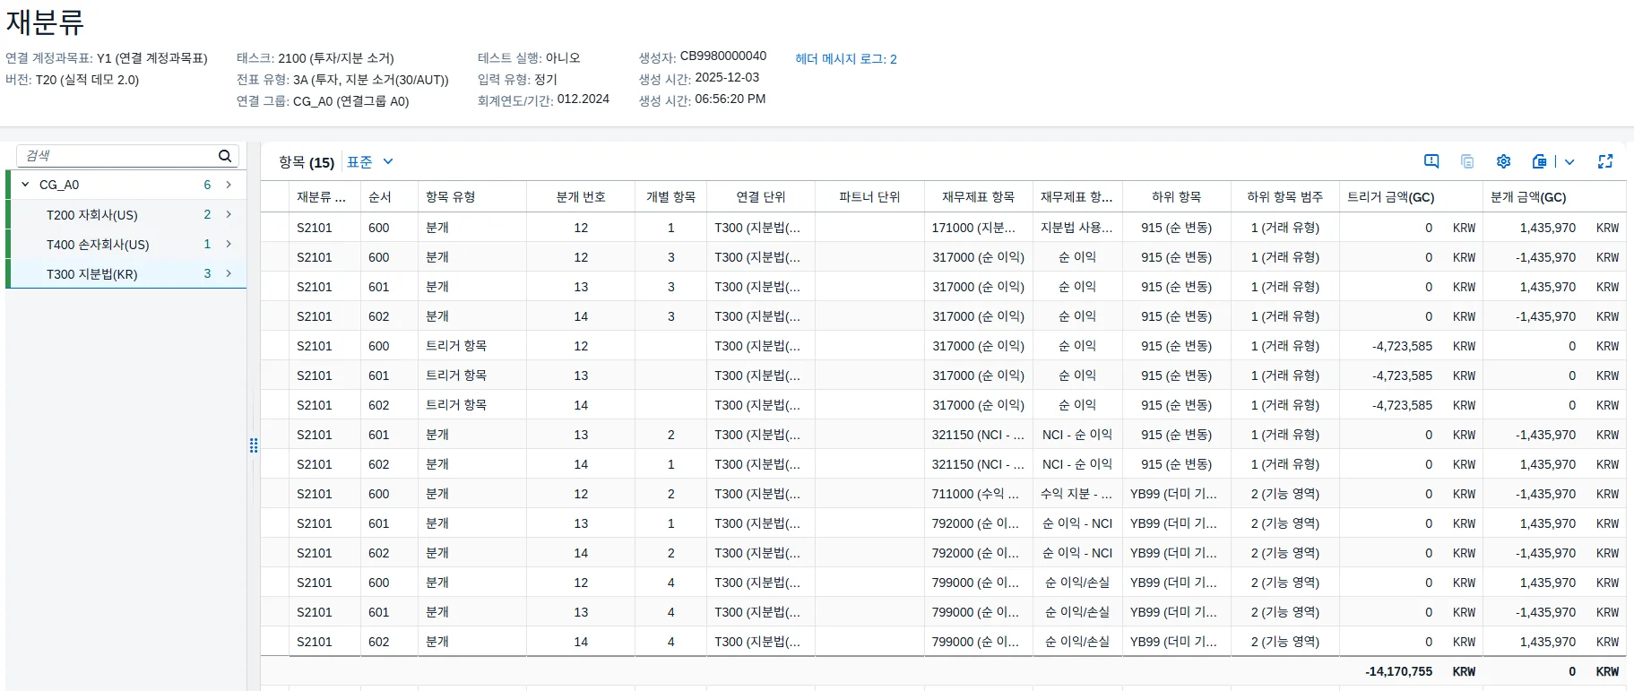The width and height of the screenshot is (1634, 691).
Task: Open the 표준 view variant dropdown
Action: (369, 162)
